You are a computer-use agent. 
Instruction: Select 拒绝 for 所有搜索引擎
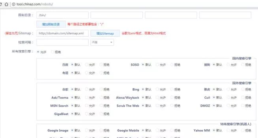(52, 52)
